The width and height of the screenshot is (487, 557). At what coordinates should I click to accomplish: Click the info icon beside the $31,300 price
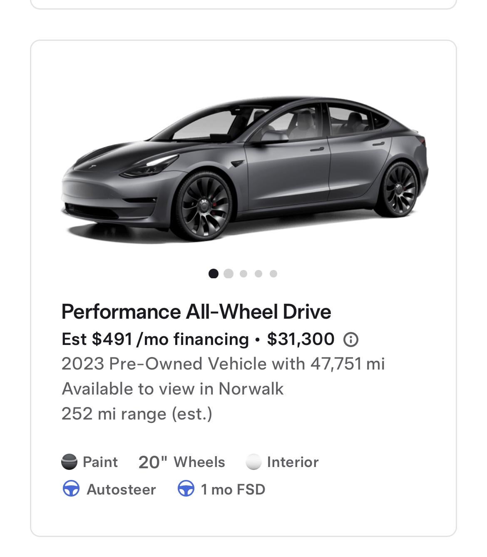tap(350, 340)
